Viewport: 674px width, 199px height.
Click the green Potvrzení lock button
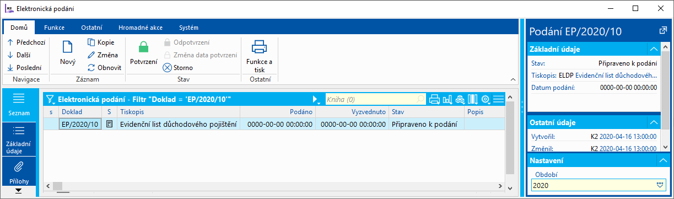click(x=143, y=52)
